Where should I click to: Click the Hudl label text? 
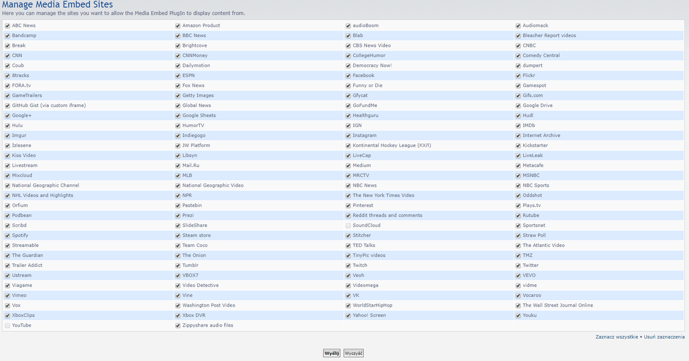(528, 115)
